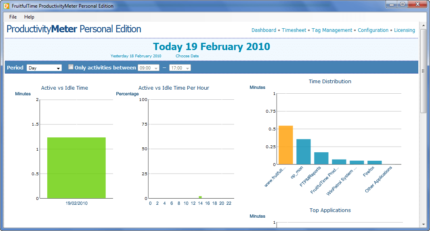The image size is (430, 231).
Task: Click the vertical scrollbar up arrow
Action: tap(424, 25)
